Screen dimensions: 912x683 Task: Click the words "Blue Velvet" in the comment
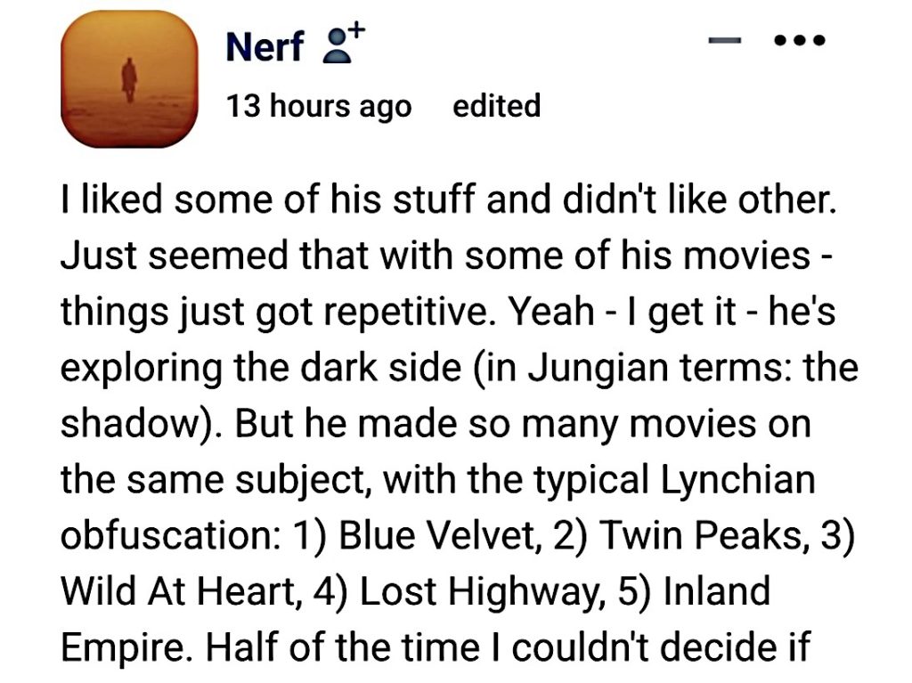pos(436,534)
